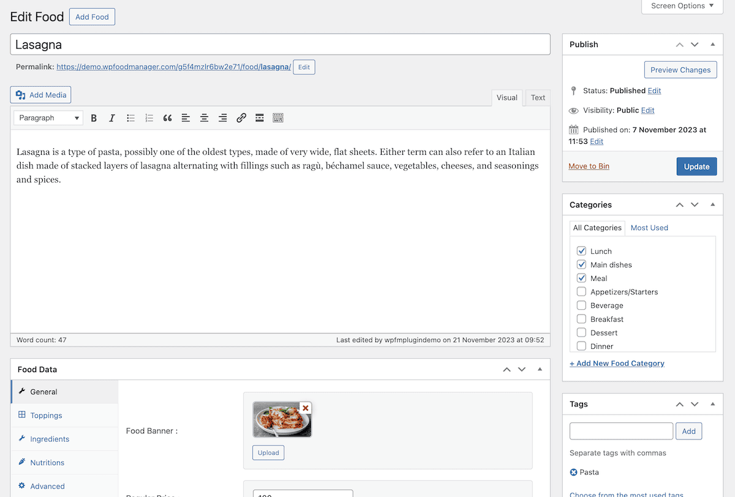This screenshot has height=497, width=735.
Task: Move Food Data panel up
Action: (507, 370)
